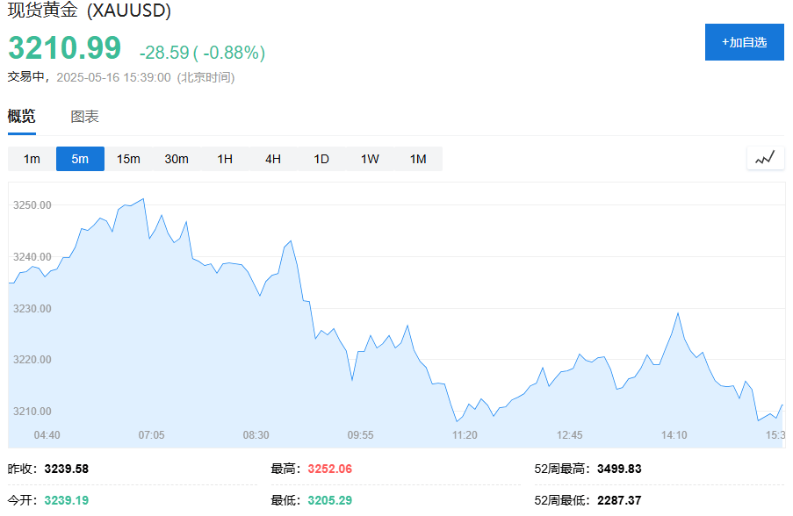Click the current price 3210.99

click(65, 48)
